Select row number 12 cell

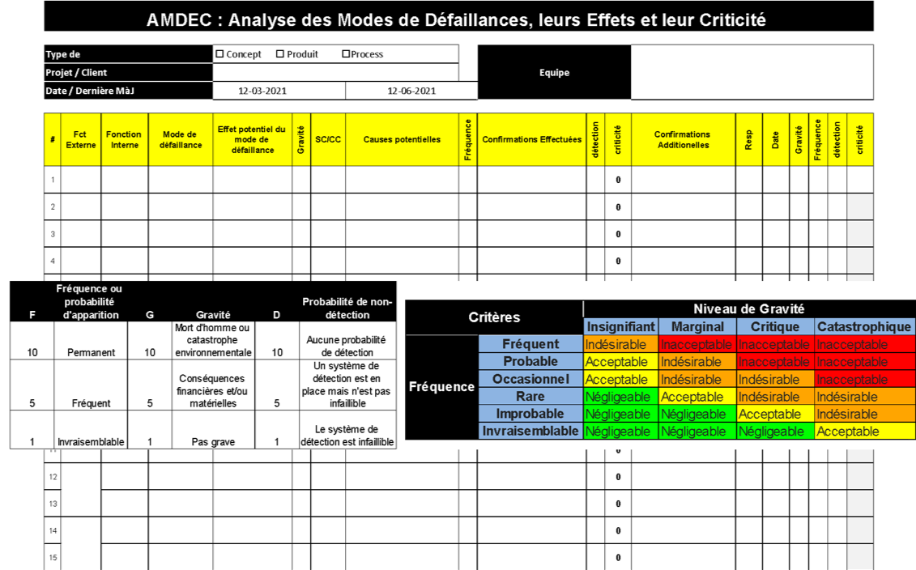53,477
